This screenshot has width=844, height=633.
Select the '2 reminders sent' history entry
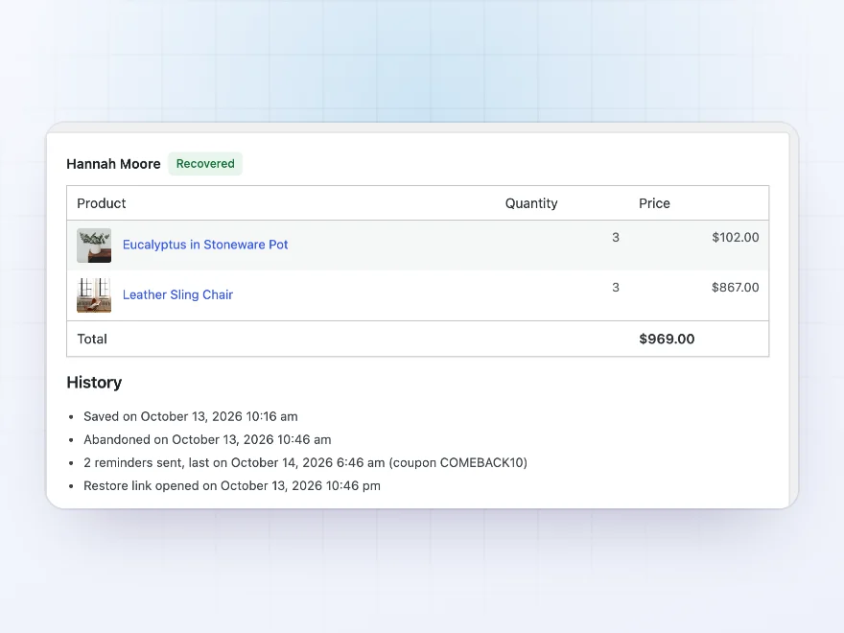coord(305,463)
